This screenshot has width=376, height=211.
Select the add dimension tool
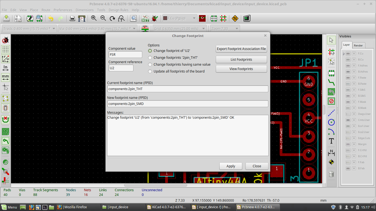331,153
